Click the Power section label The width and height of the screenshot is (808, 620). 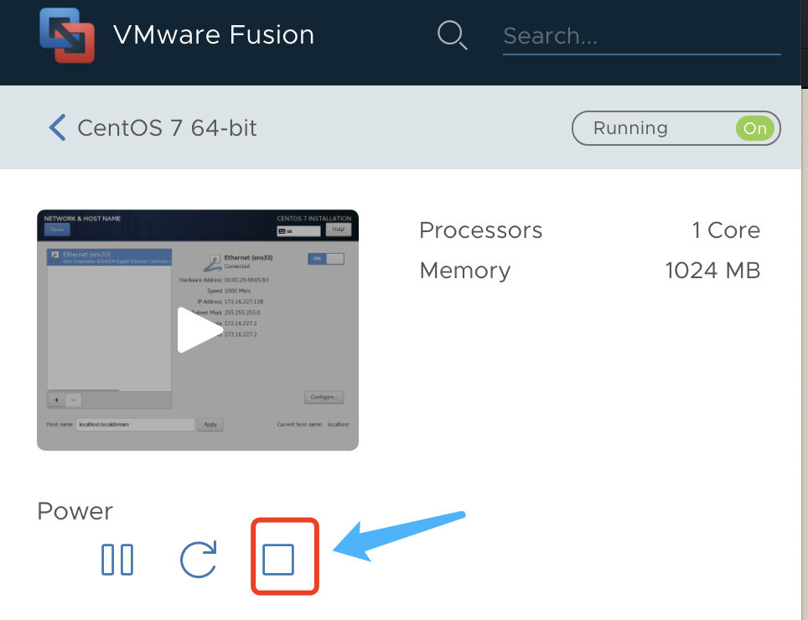[x=75, y=511]
